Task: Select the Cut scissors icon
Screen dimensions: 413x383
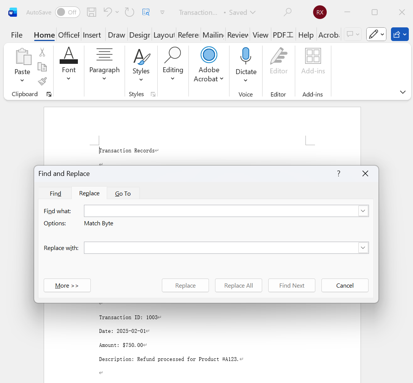Action: tap(42, 52)
